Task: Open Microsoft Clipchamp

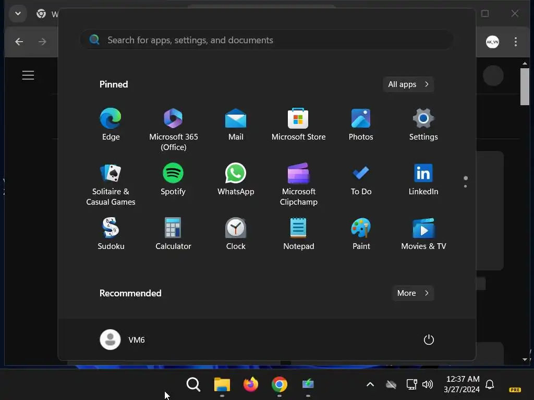Action: click(x=298, y=184)
